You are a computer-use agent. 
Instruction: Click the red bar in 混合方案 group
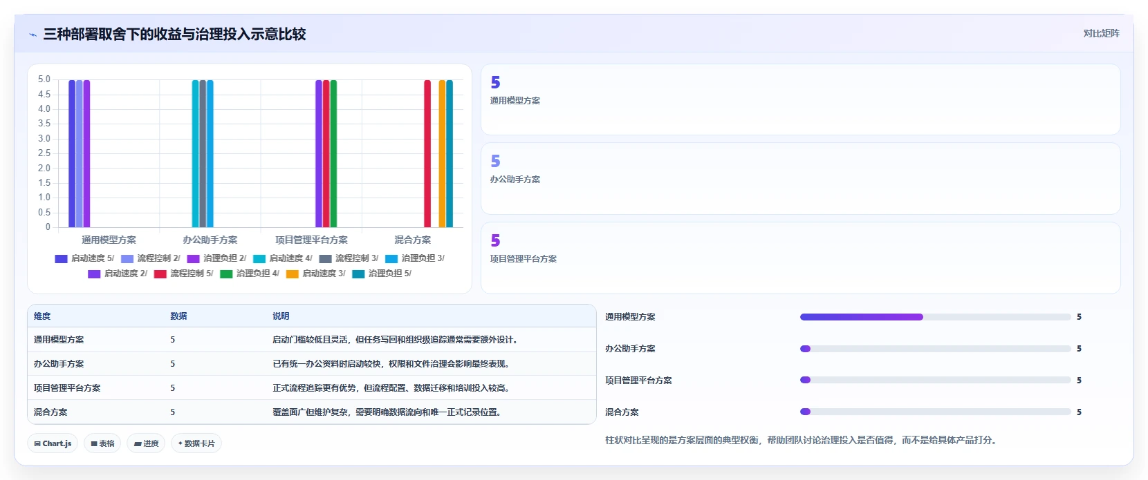427,153
